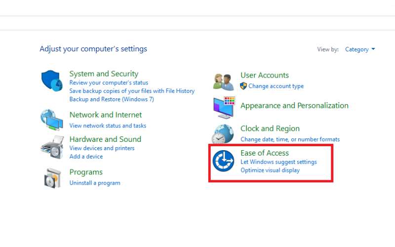395x247 pixels.
Task: Open the Optimize visual display link
Action: click(x=270, y=170)
